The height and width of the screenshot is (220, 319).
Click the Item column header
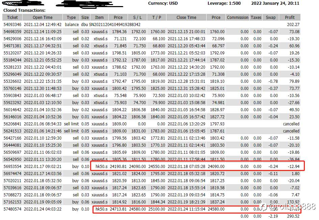pyautogui.click(x=99, y=18)
